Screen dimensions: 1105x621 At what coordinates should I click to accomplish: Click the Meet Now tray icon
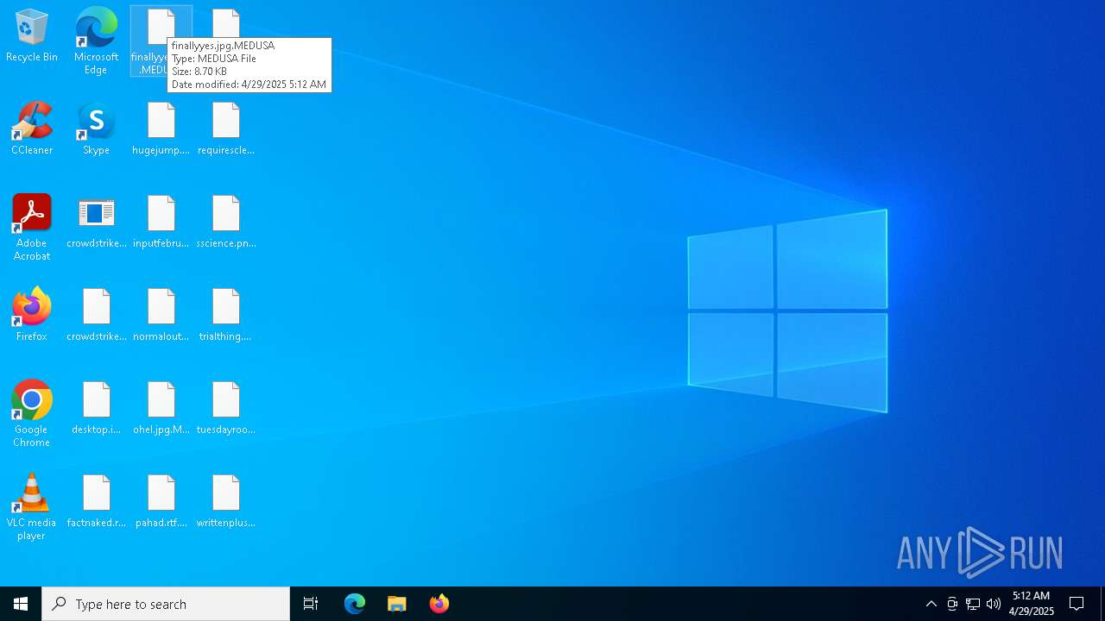[x=952, y=604]
